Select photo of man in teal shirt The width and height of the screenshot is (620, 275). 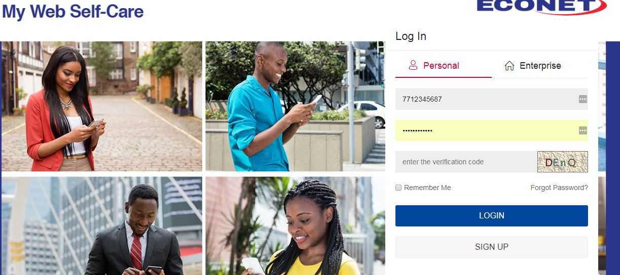(295, 106)
